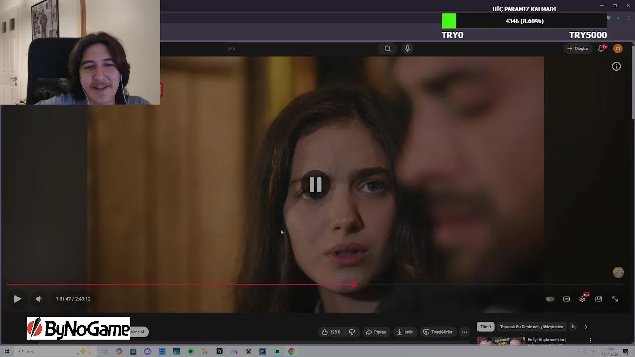Screen dimensions: 635x357
Task: Click the Teşekkürler thanks button
Action: pos(438,332)
